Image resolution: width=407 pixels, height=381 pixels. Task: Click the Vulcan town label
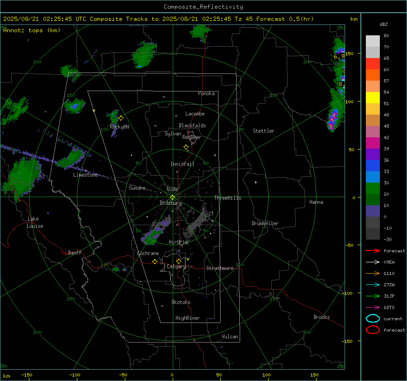[x=230, y=337]
